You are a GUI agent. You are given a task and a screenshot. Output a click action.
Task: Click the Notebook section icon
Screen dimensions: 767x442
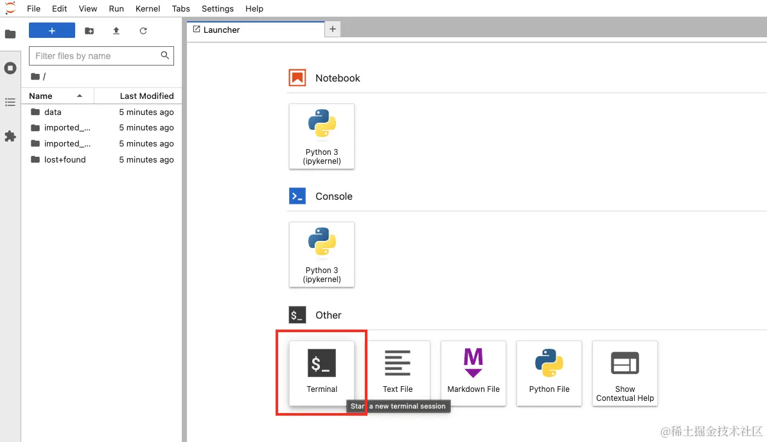point(297,78)
